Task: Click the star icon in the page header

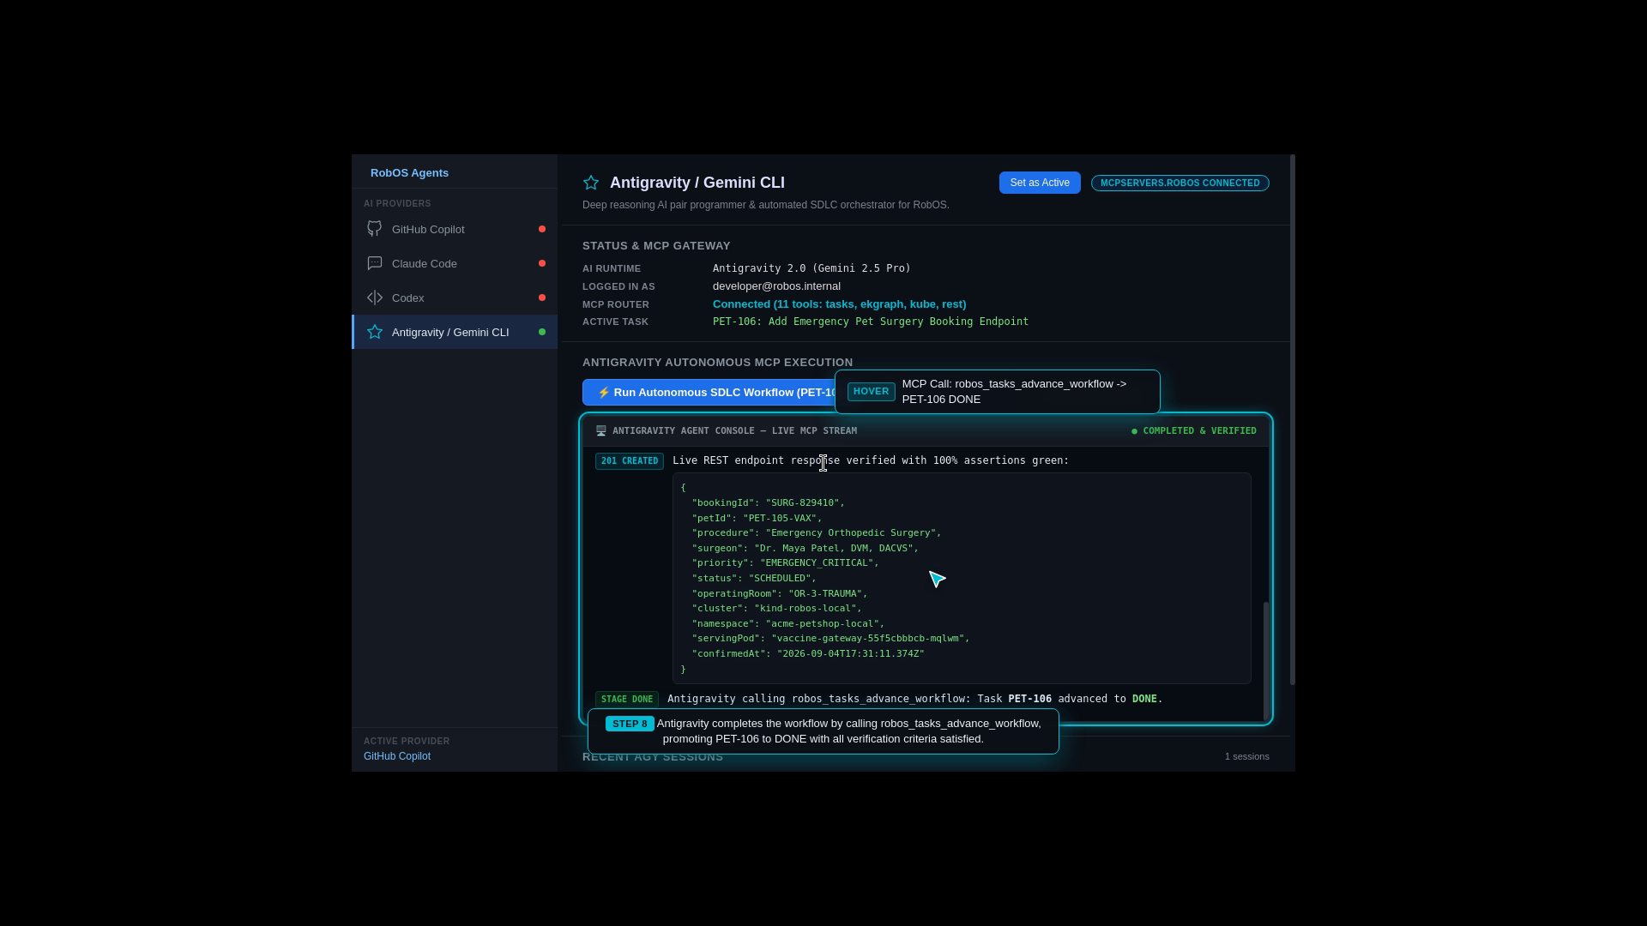Action: pos(591,183)
